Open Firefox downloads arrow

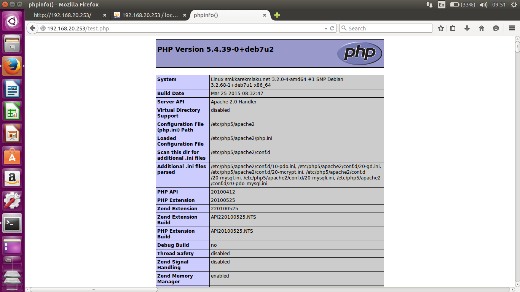[467, 28]
